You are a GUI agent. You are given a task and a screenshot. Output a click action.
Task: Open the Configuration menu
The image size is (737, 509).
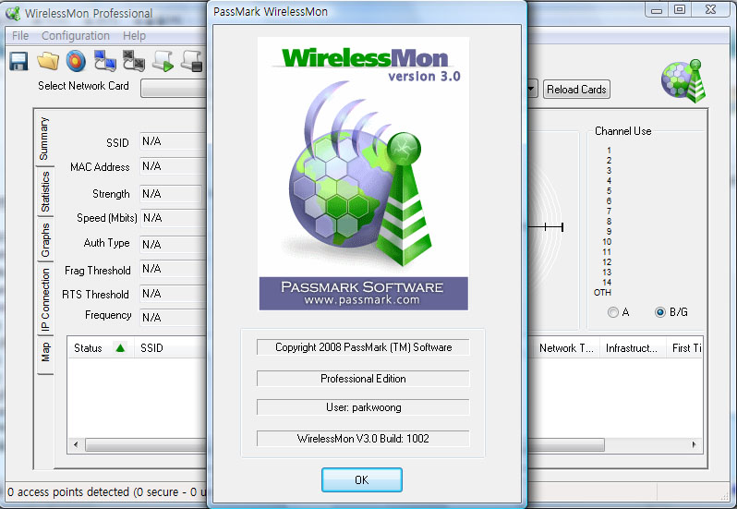coord(75,36)
